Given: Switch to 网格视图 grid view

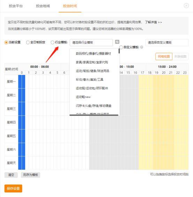Looking at the screenshot, I should 164,56.
